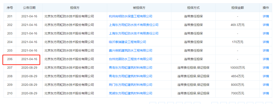275x104 pixels.
Task: Open 台州优居防水工程技术有限公司 link
Action: click(130, 59)
